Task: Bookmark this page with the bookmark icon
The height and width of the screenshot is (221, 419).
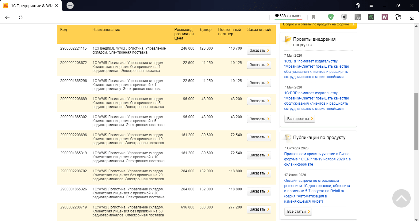Action: coord(313,17)
